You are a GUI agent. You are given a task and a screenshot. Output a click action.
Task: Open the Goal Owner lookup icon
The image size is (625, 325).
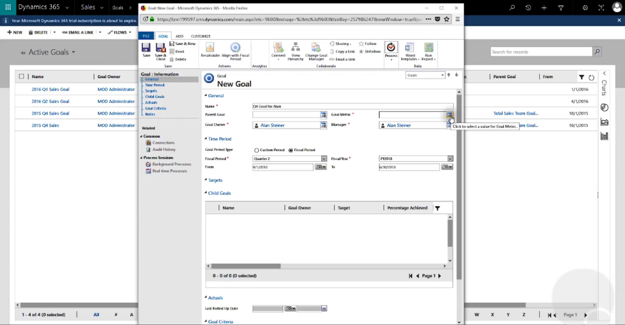(323, 125)
